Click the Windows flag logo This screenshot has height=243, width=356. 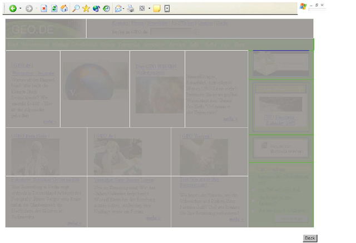303,6
